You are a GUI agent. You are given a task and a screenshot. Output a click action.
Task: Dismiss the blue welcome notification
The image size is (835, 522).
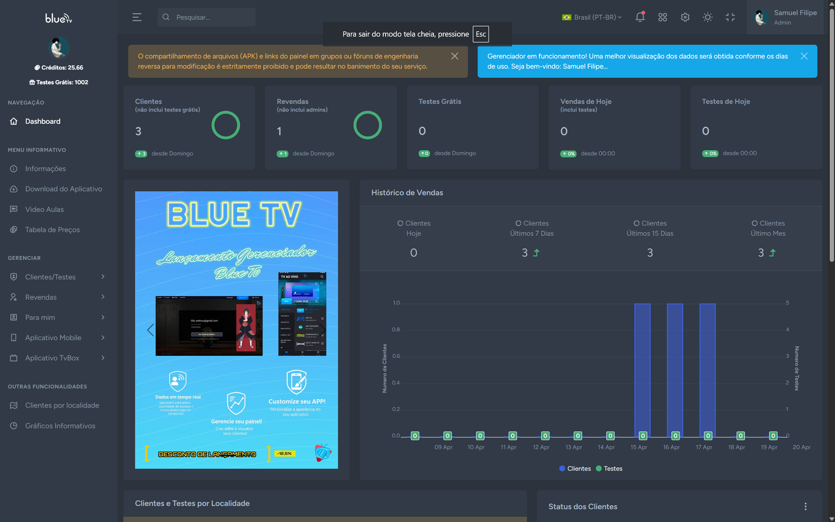click(804, 56)
